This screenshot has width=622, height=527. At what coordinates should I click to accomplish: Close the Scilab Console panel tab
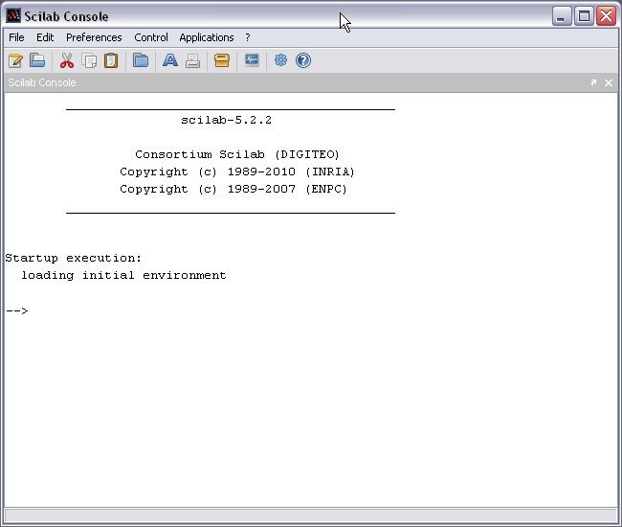click(608, 82)
